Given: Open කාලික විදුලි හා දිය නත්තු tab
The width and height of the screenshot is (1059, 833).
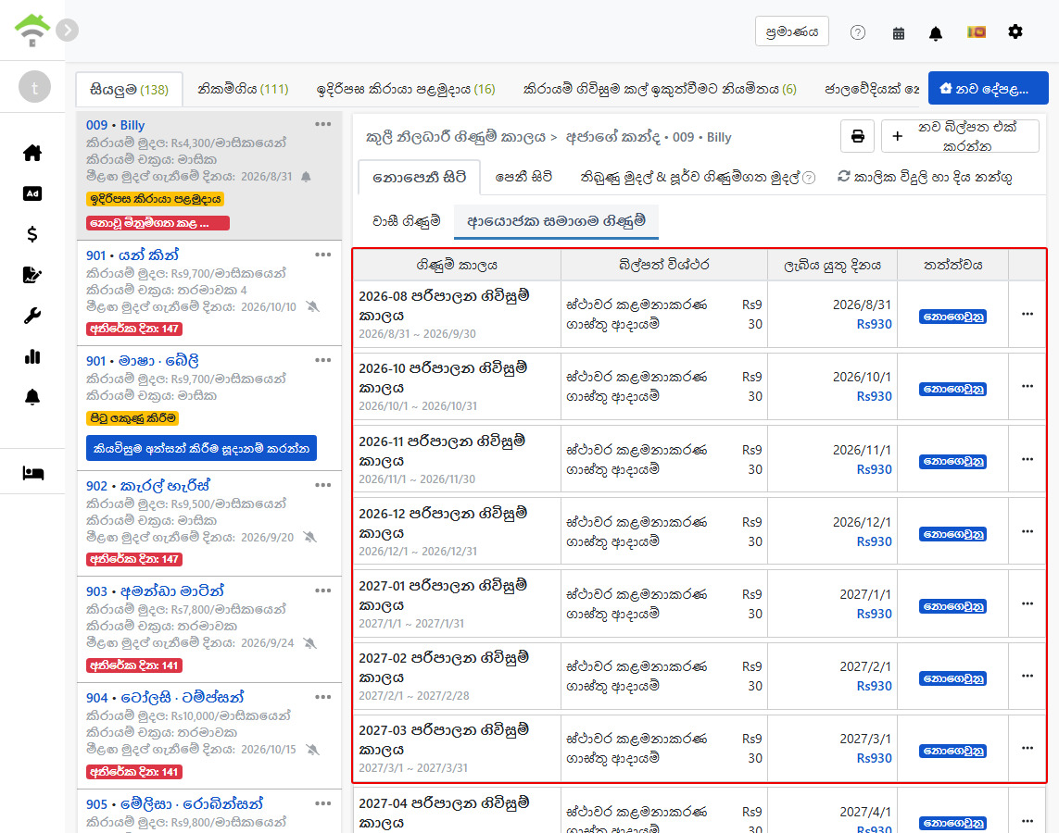Looking at the screenshot, I should point(925,178).
